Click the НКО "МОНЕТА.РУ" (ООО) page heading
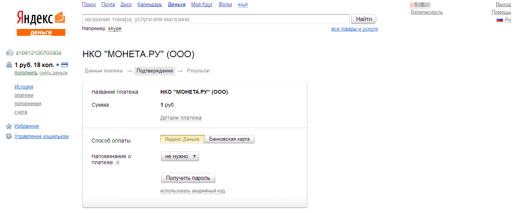 point(139,54)
